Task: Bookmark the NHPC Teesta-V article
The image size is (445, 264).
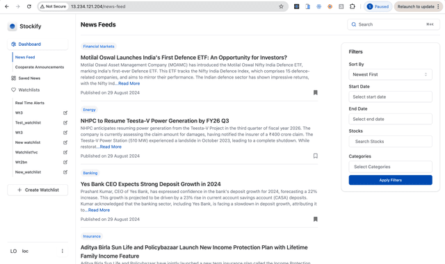Action: (315, 156)
